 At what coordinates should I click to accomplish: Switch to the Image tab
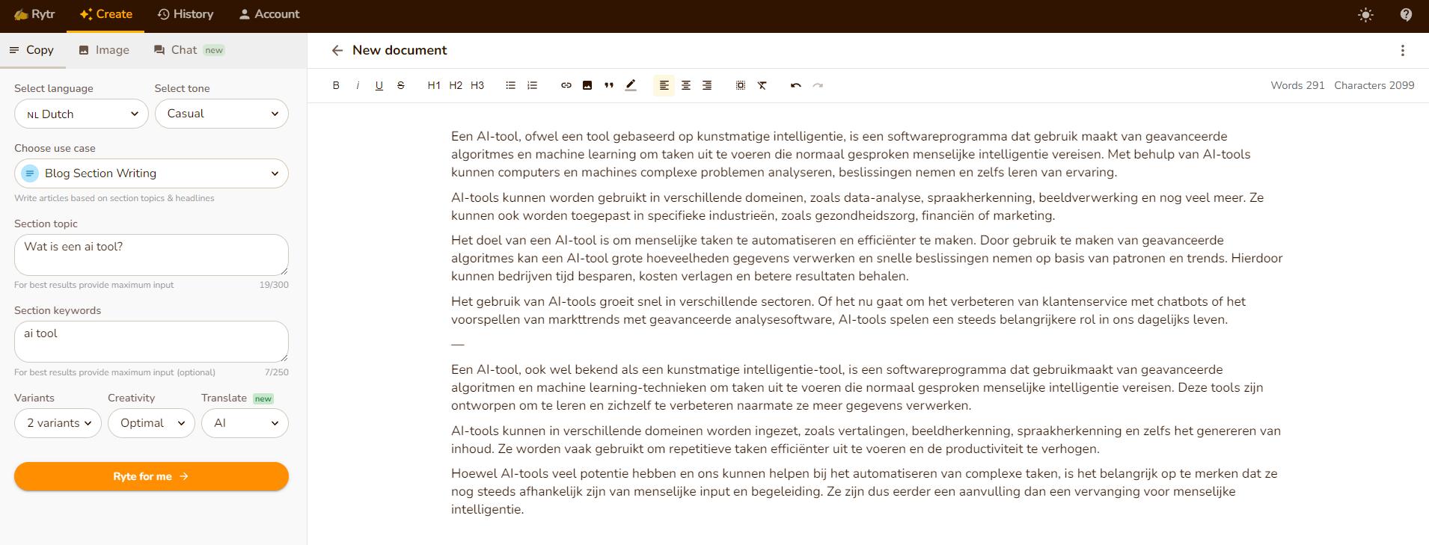104,50
